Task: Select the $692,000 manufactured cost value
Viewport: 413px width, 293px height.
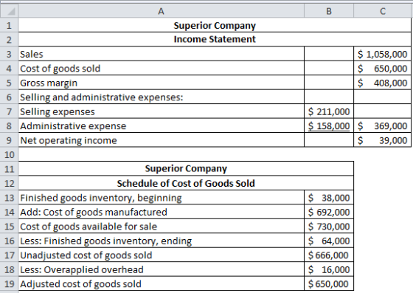Action: [329, 212]
